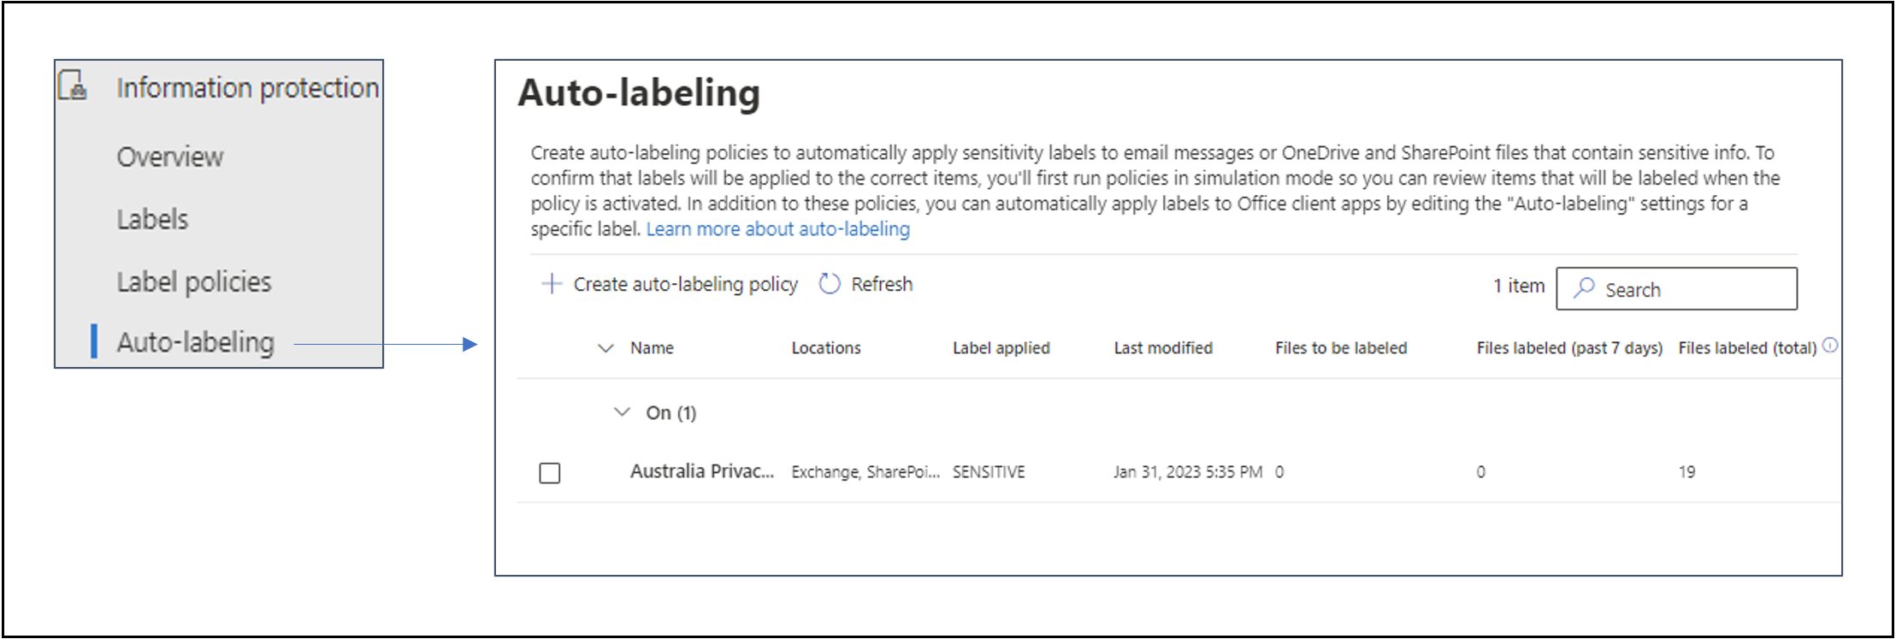Go to Labels in the sidebar
The height and width of the screenshot is (639, 1896).
(x=152, y=220)
